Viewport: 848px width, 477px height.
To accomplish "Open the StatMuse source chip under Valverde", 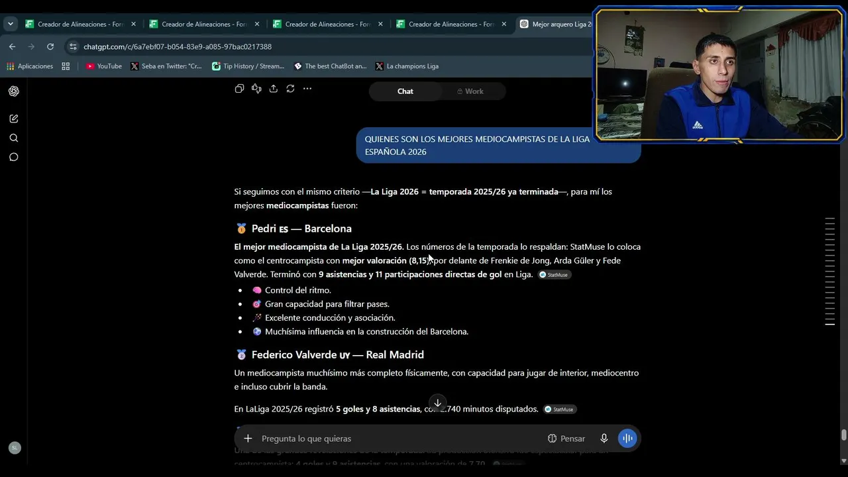I will pos(560,409).
